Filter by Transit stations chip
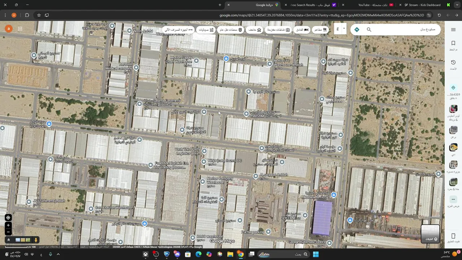Viewport: 462px width, 260px height. (231, 30)
